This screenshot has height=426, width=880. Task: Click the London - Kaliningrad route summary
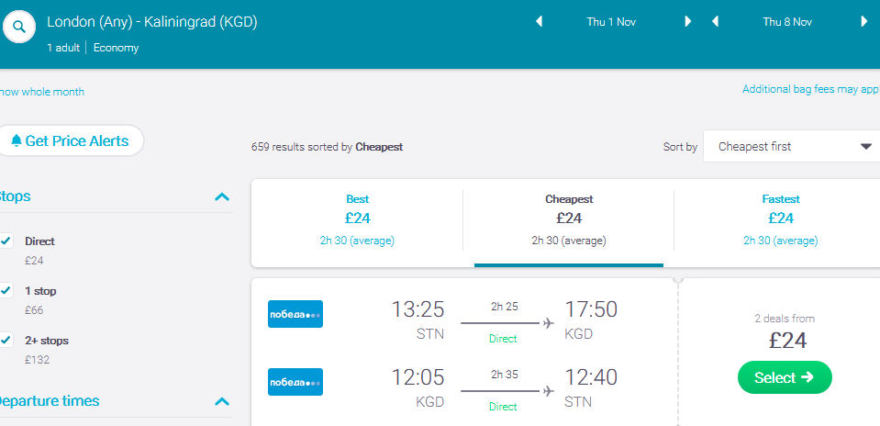pos(152,22)
